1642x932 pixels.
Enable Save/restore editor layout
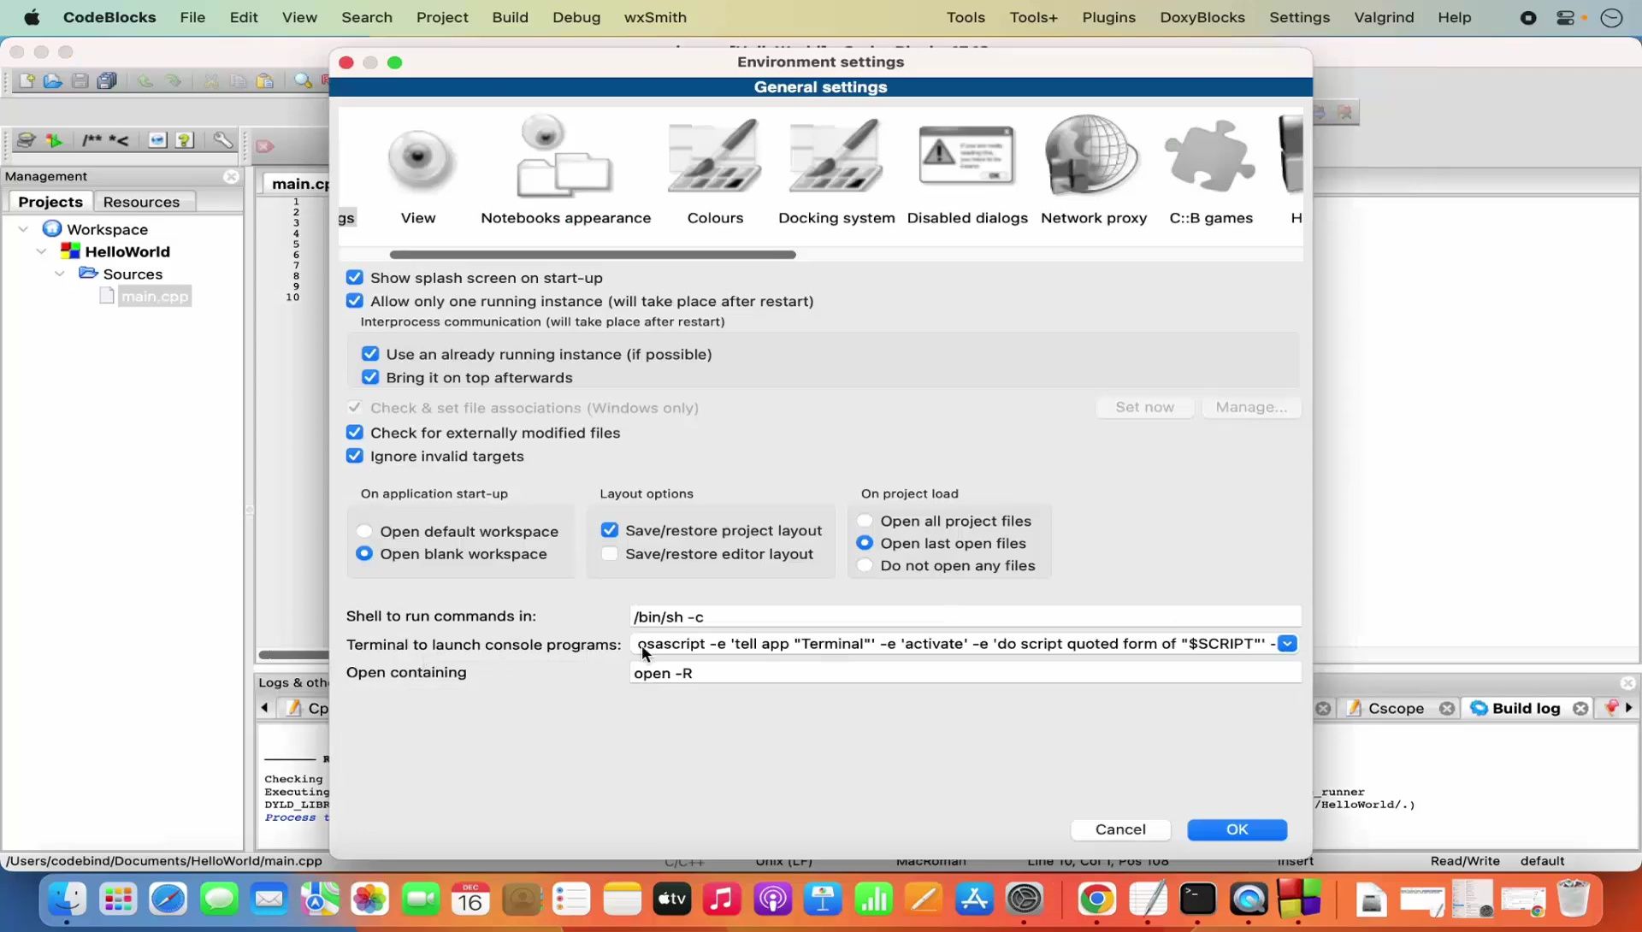click(610, 553)
